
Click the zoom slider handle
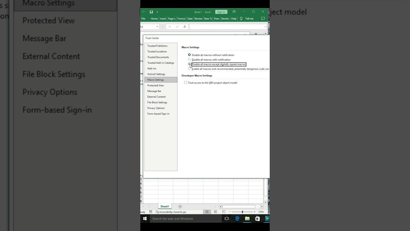tap(242, 212)
